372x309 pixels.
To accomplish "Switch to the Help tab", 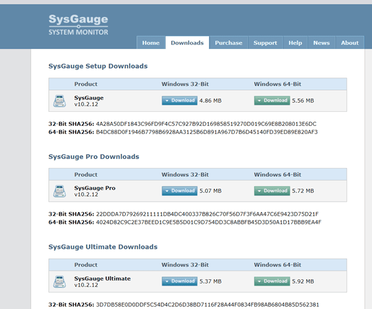I will coord(295,43).
